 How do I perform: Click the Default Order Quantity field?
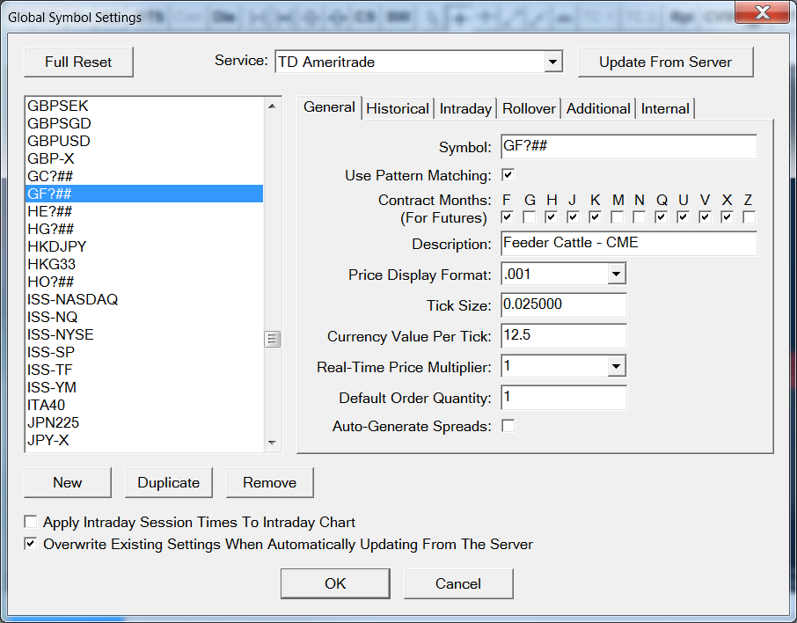coord(564,397)
